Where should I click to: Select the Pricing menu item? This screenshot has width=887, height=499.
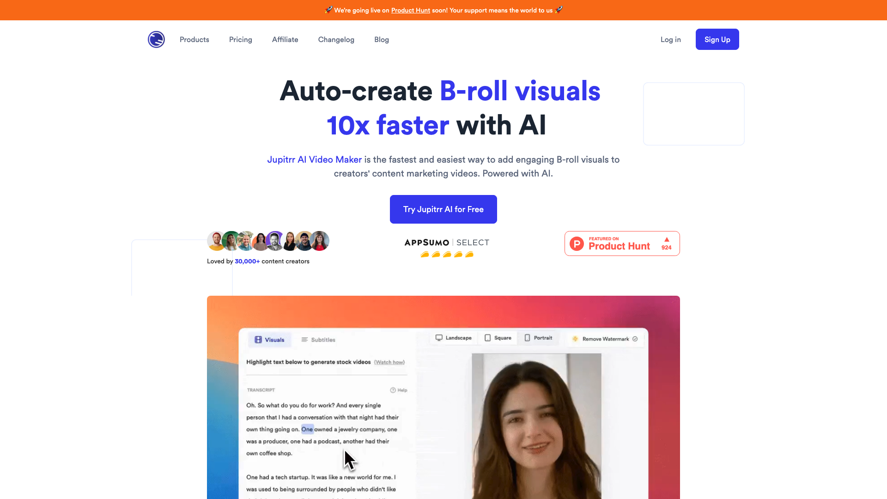point(241,39)
